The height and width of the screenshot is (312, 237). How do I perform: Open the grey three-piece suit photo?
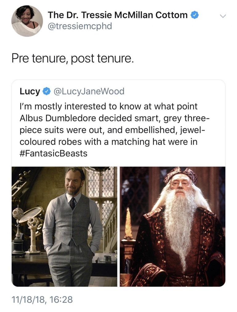tap(64, 227)
